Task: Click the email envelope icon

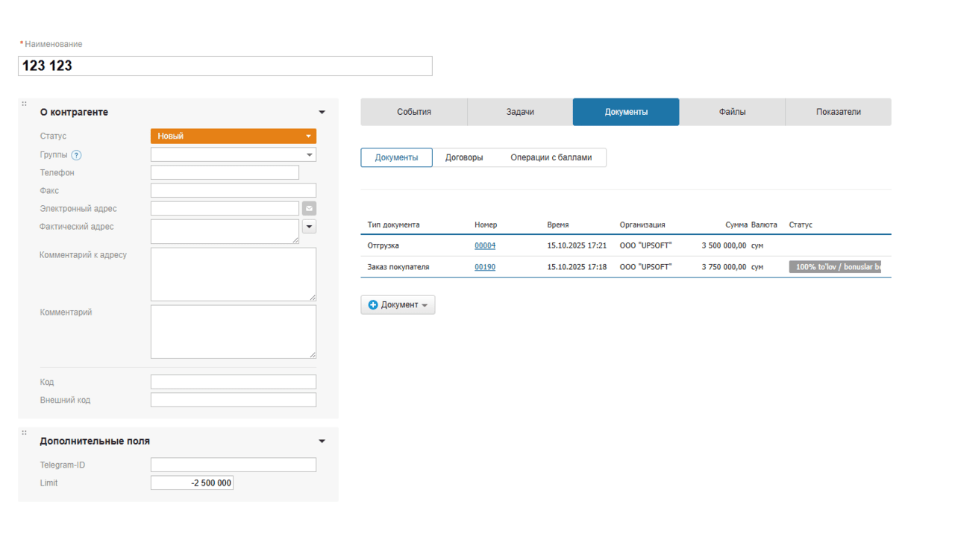Action: (x=309, y=209)
